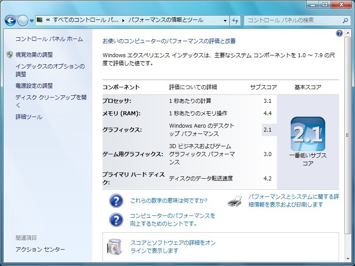Click the scrollbar up arrow
Viewport: 355px width, 266px height.
pos(347,33)
